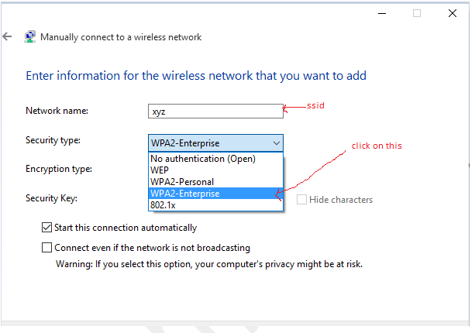The width and height of the screenshot is (475, 333).
Task: Enable Connect even if not broadcasting
Action: (46, 248)
